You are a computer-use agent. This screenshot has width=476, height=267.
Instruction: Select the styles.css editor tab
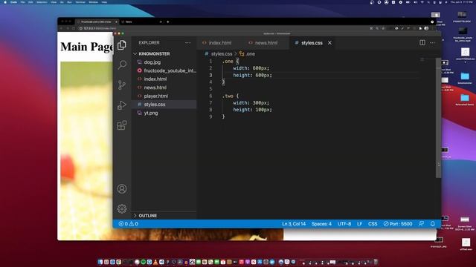pos(312,43)
